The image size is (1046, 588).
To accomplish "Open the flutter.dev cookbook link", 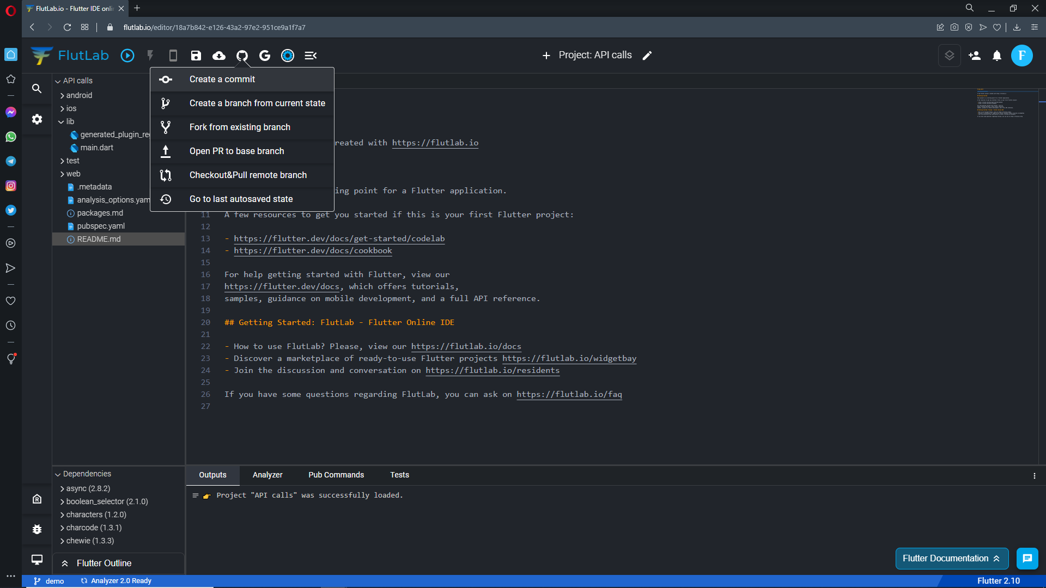I will (x=313, y=251).
